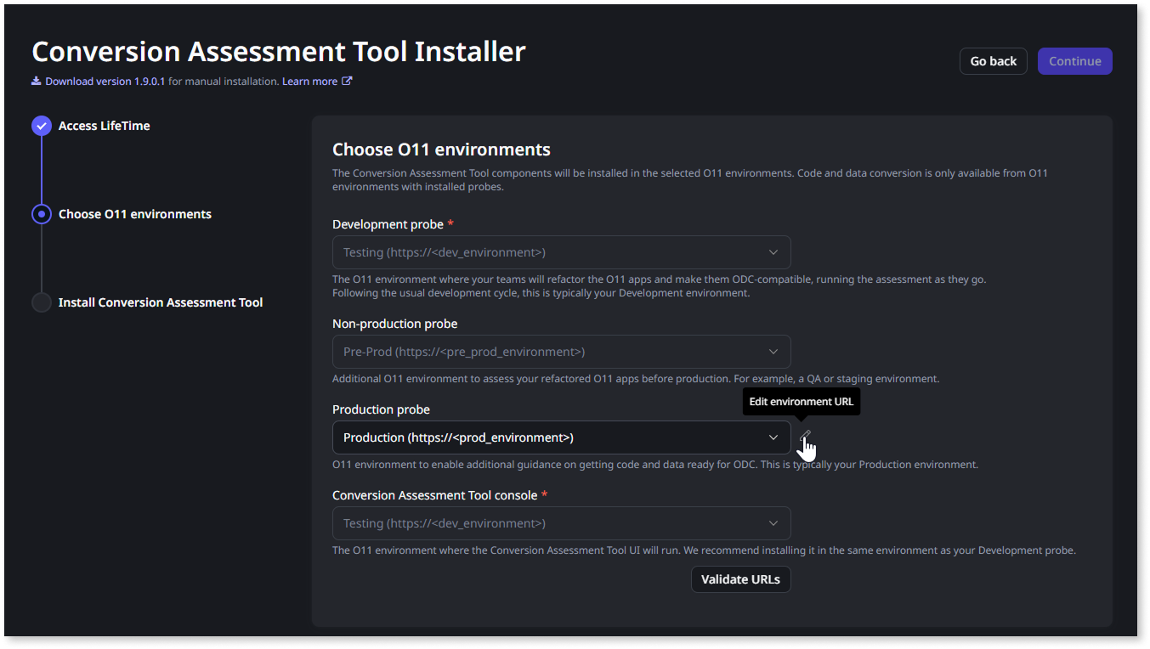The image size is (1150, 649).
Task: Click the Continue button
Action: [1074, 60]
